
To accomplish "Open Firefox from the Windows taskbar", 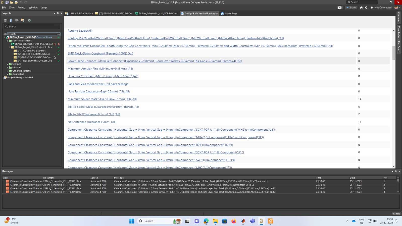I will pyautogui.click(x=234, y=221).
